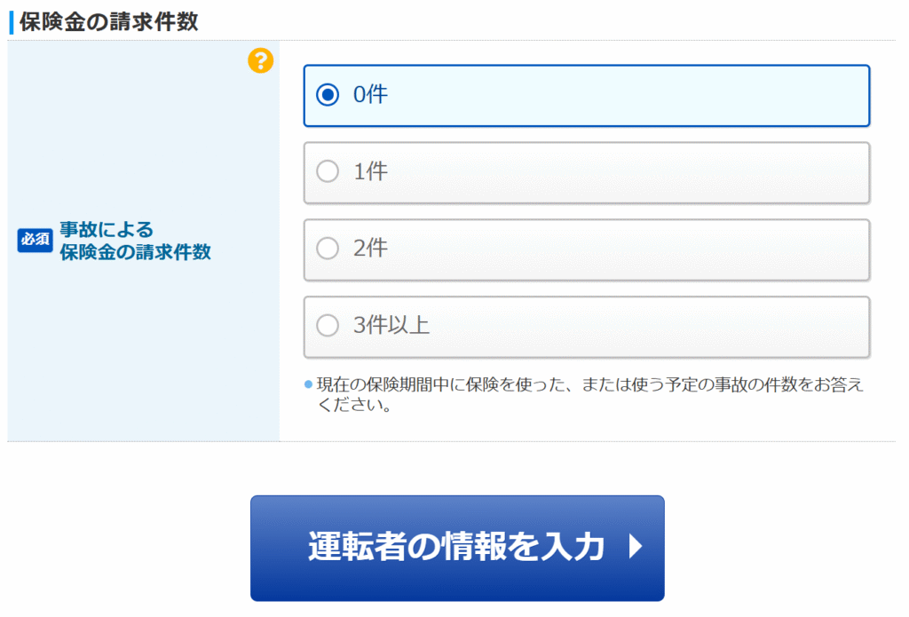The image size is (909, 617).
Task: Click the blue bar beside the section heading
Action: click(x=11, y=22)
